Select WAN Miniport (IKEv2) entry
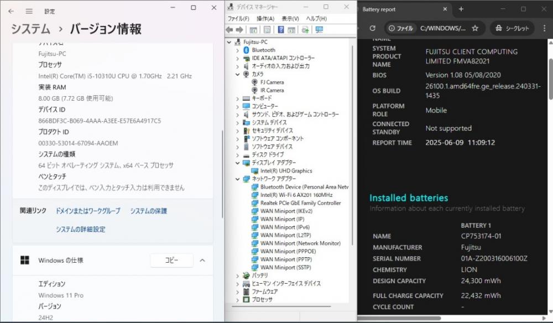Image resolution: width=553 pixels, height=323 pixels. click(286, 211)
